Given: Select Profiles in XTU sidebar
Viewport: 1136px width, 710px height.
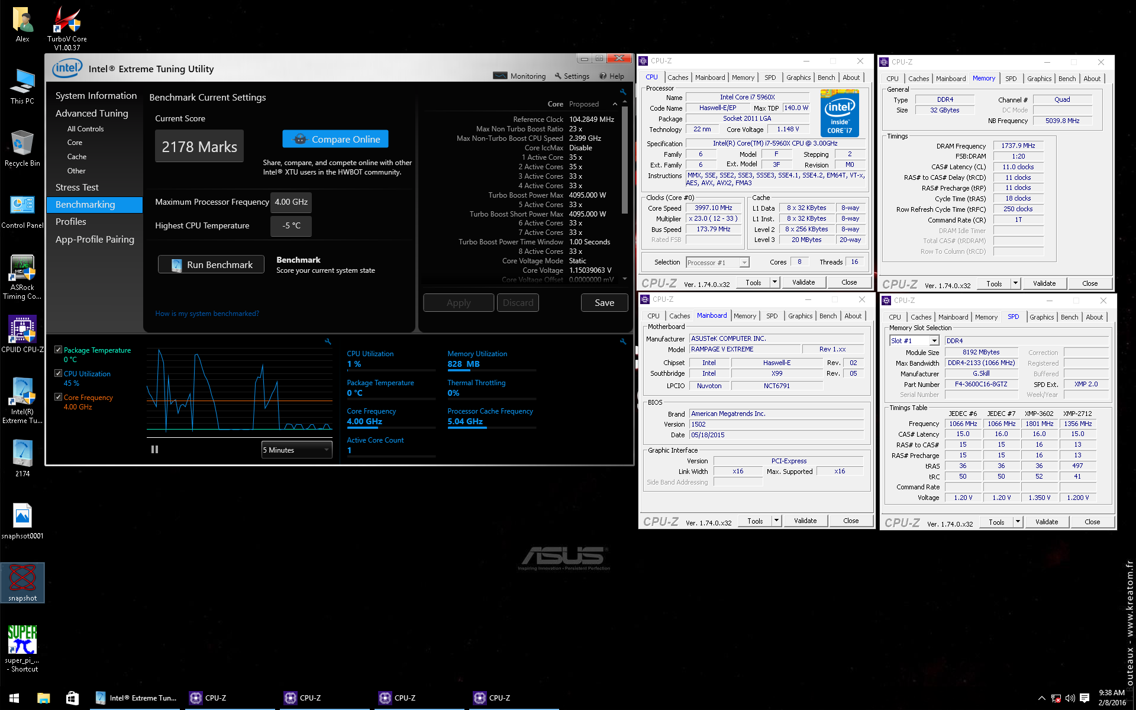Looking at the screenshot, I should click(71, 221).
